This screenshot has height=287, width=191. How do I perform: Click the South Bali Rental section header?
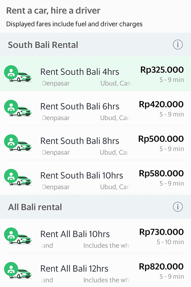[43, 45]
